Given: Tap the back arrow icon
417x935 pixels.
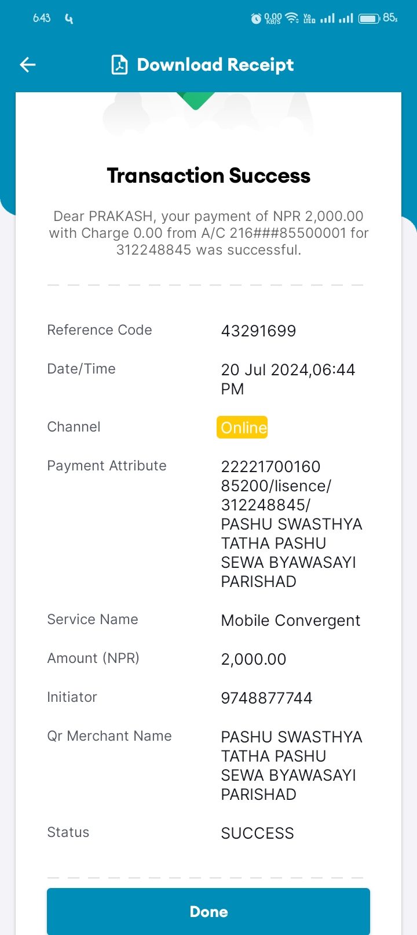Looking at the screenshot, I should pyautogui.click(x=28, y=64).
